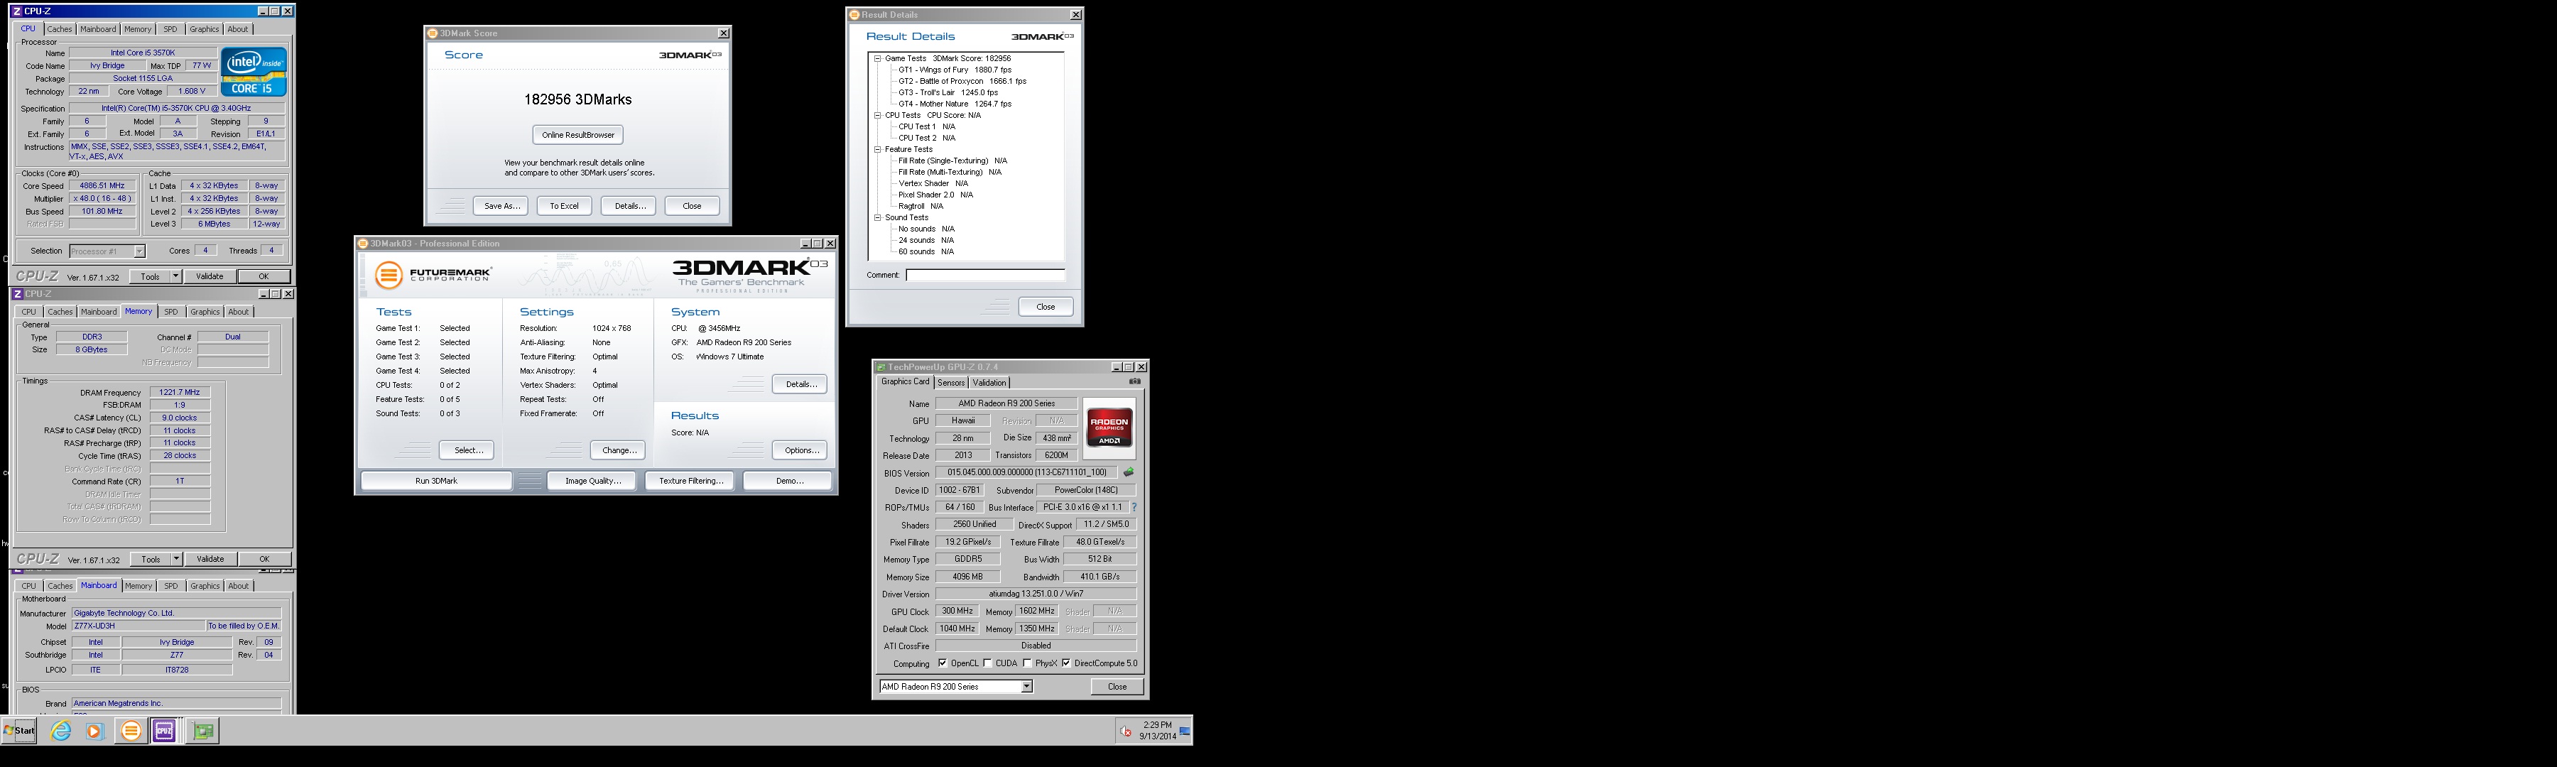Select the GT4 - Mother Nature row

click(955, 104)
